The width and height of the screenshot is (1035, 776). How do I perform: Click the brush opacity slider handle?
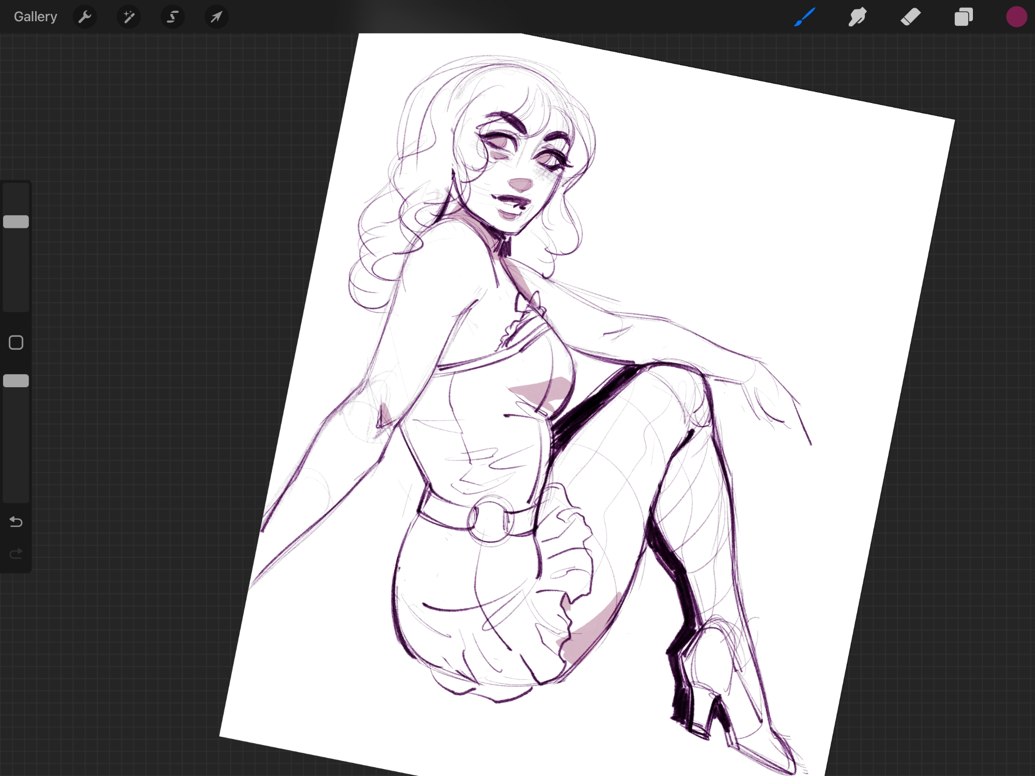[16, 381]
